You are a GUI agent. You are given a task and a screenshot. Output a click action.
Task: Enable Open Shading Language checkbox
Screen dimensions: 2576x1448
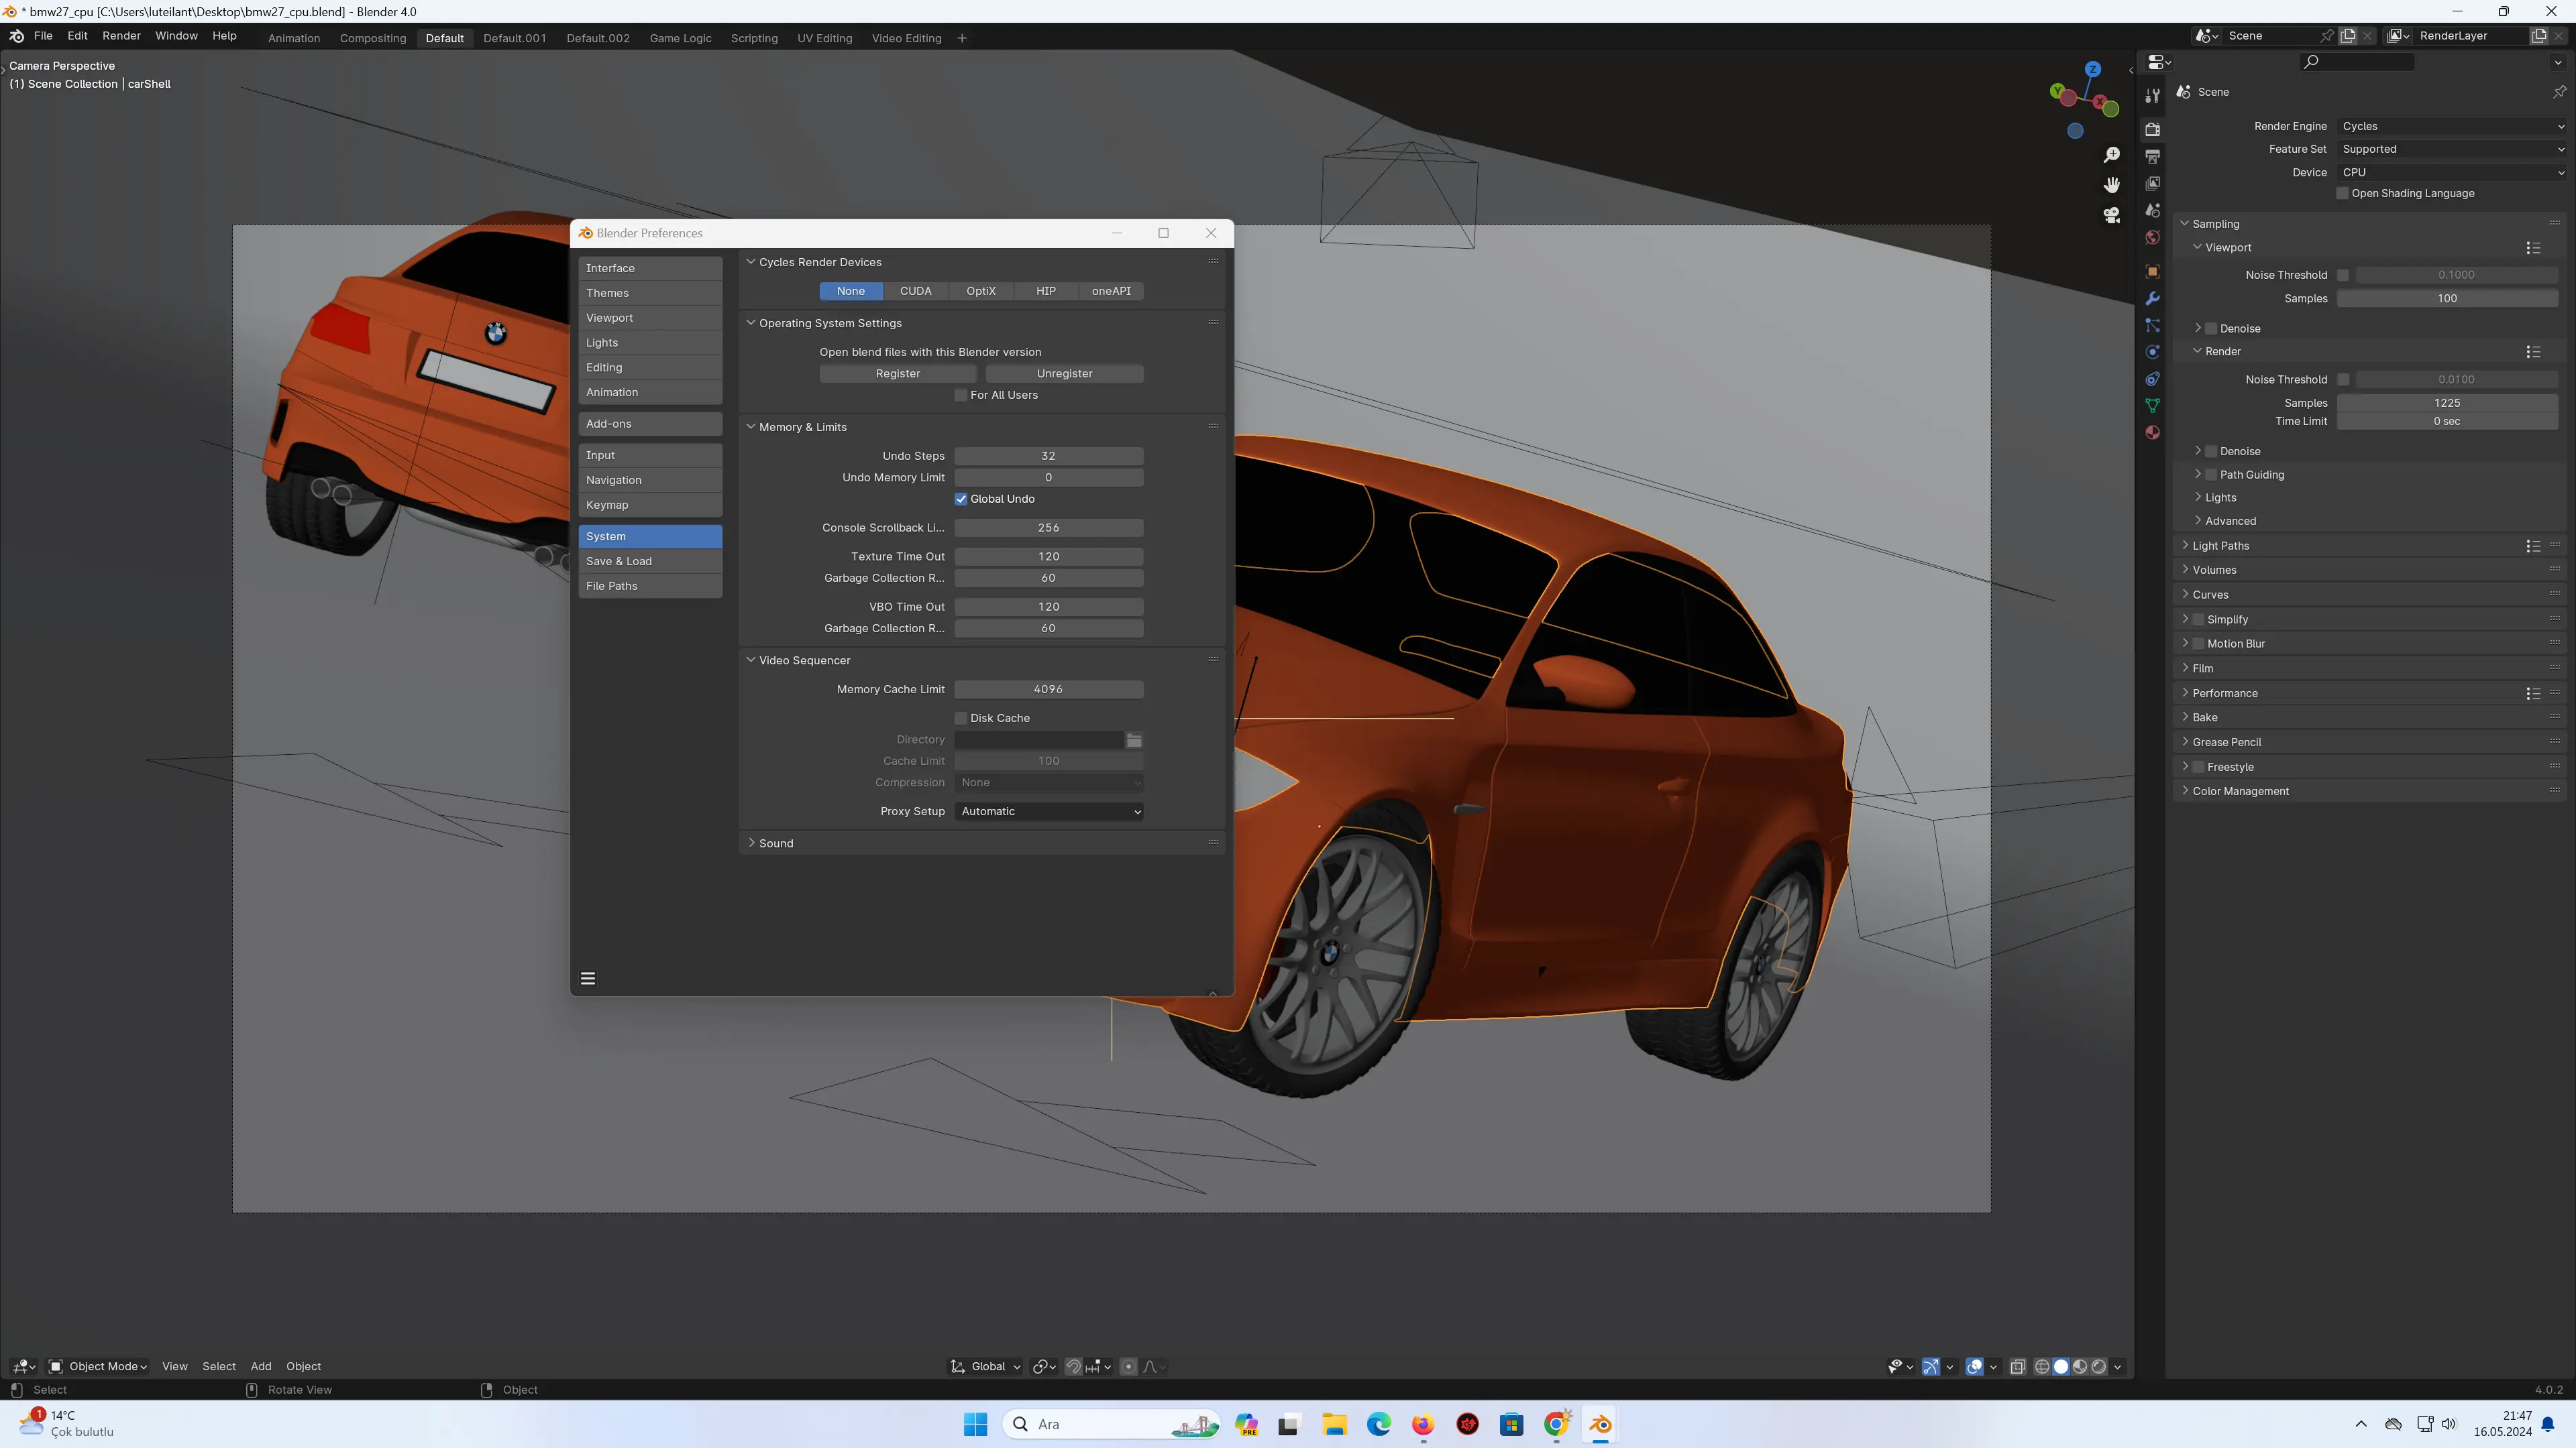[2342, 193]
